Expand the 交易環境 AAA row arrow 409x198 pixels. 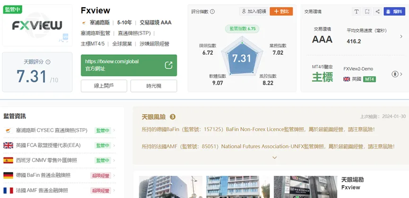[x=401, y=36]
